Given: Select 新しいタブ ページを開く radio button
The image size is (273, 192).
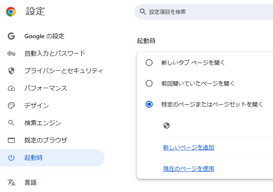Looking at the screenshot, I should 149,63.
